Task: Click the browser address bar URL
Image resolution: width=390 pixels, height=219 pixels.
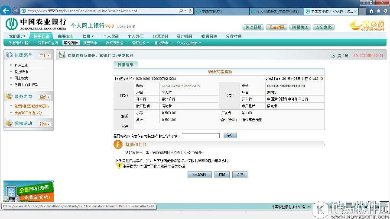Action: pos(82,11)
